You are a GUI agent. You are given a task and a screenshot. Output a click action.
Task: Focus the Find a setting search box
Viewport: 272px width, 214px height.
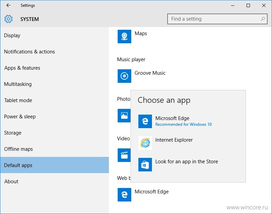pyautogui.click(x=217, y=19)
